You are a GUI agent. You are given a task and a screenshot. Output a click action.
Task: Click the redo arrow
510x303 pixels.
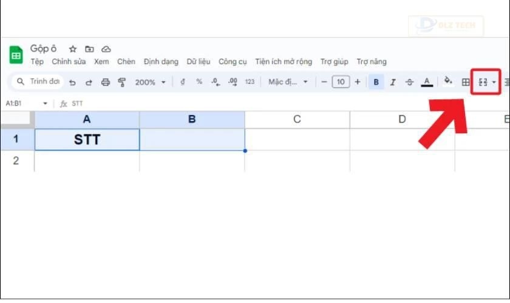(x=89, y=82)
